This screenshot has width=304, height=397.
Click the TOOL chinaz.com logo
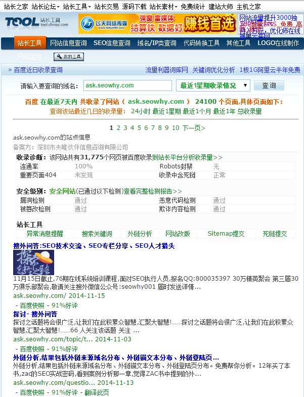click(37, 22)
